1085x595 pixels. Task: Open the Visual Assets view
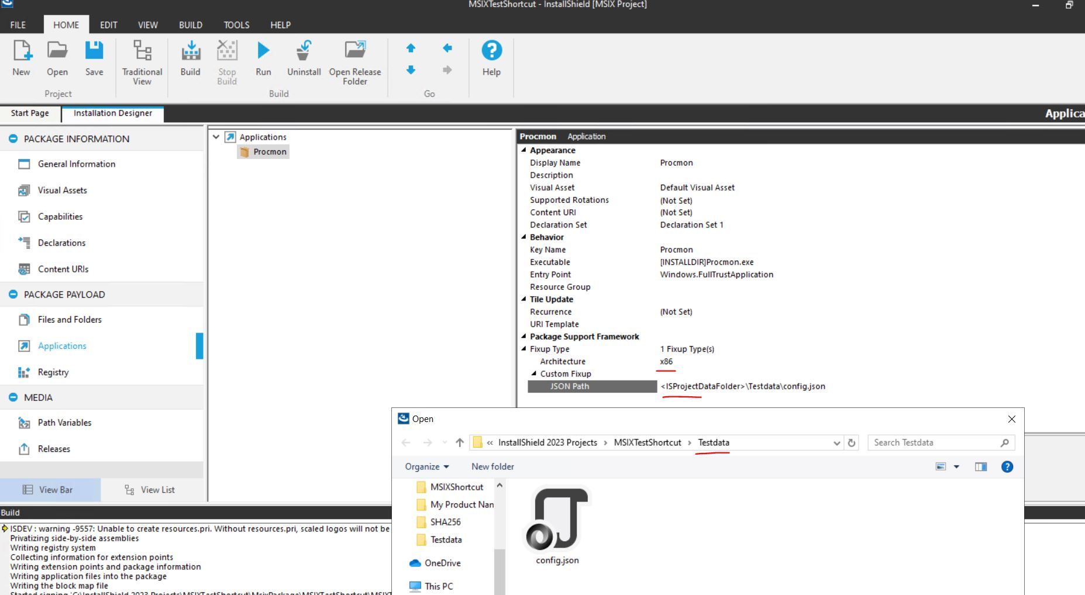61,190
